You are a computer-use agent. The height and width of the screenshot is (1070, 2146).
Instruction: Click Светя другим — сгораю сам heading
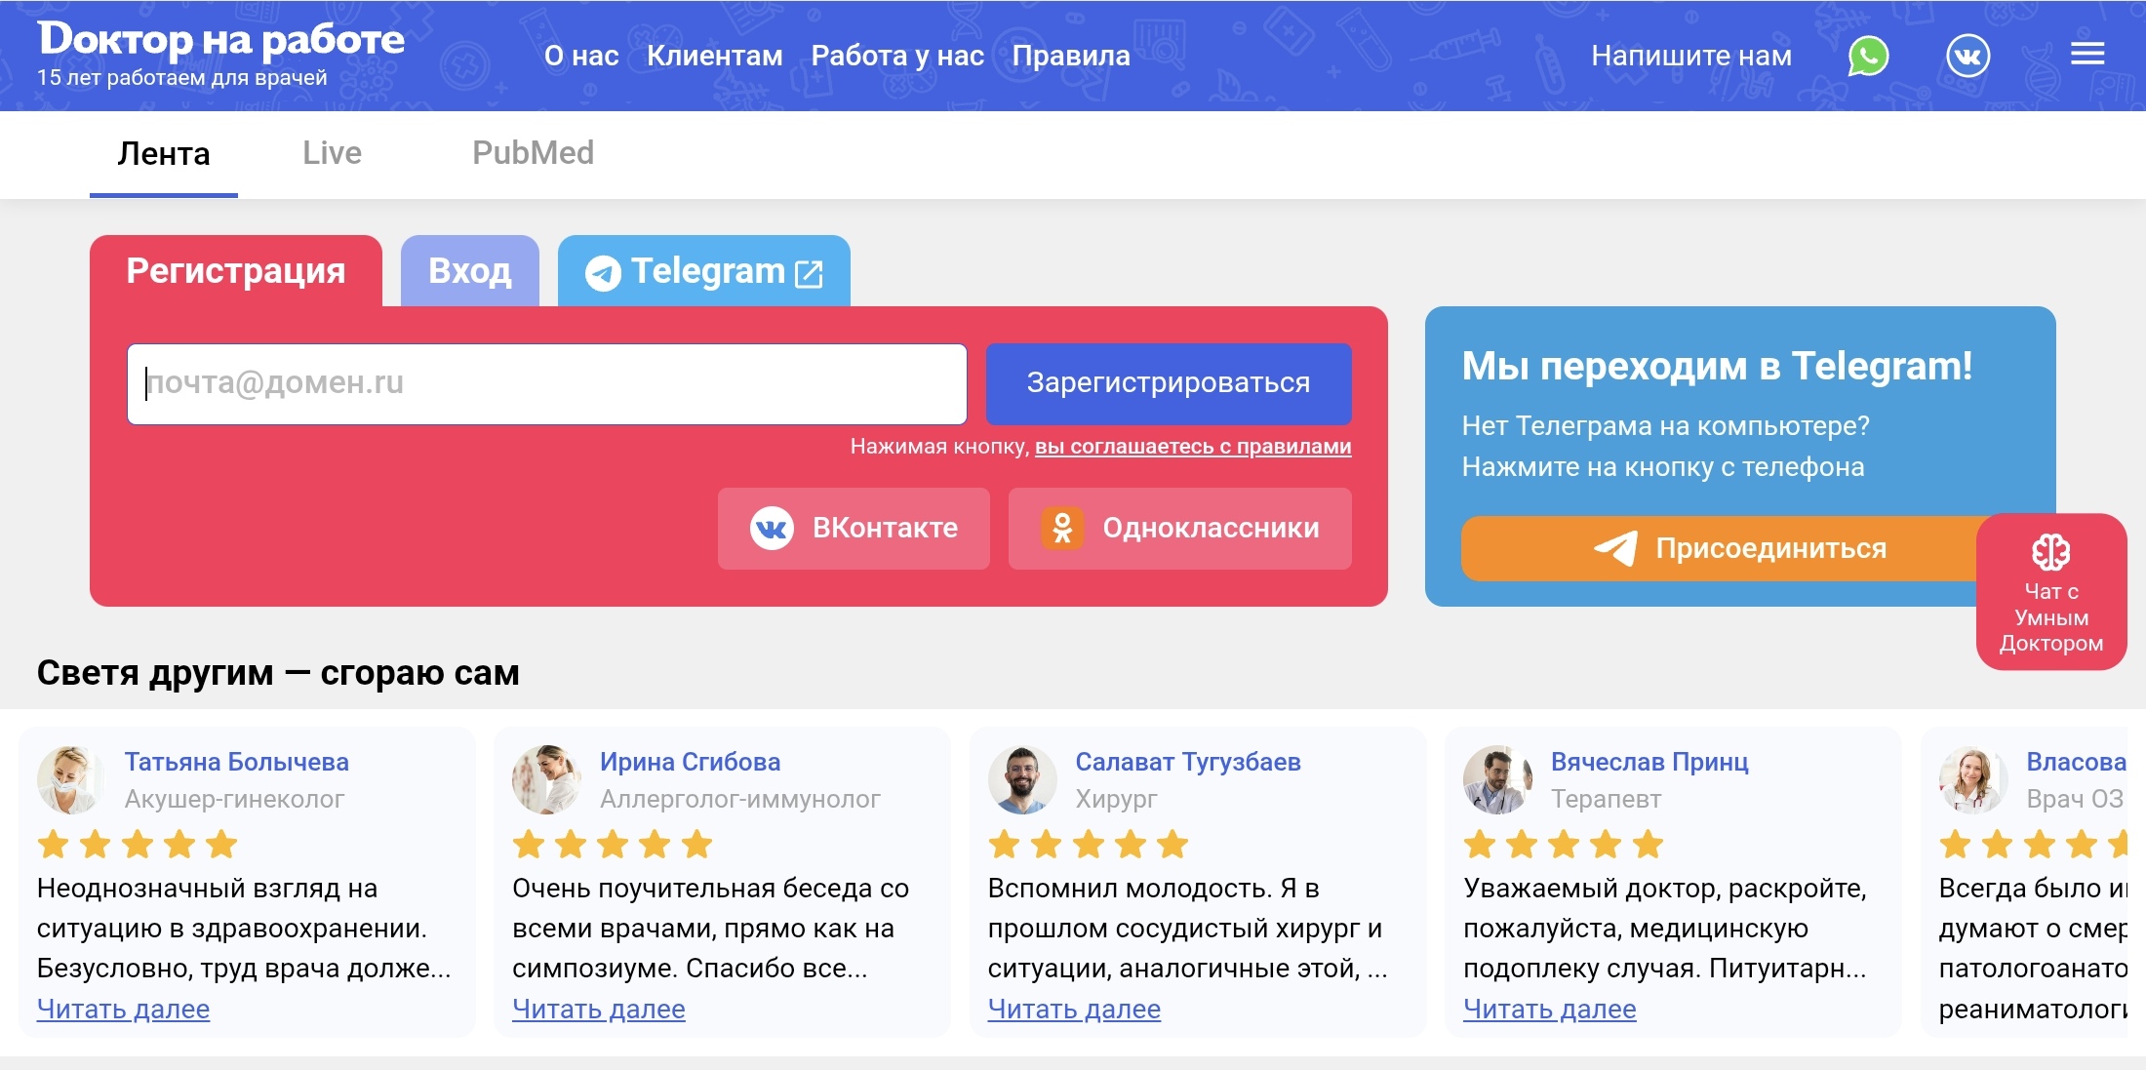tap(278, 672)
